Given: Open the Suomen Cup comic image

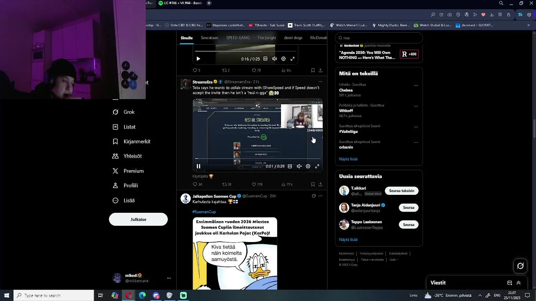Looking at the screenshot, I should coord(235,253).
